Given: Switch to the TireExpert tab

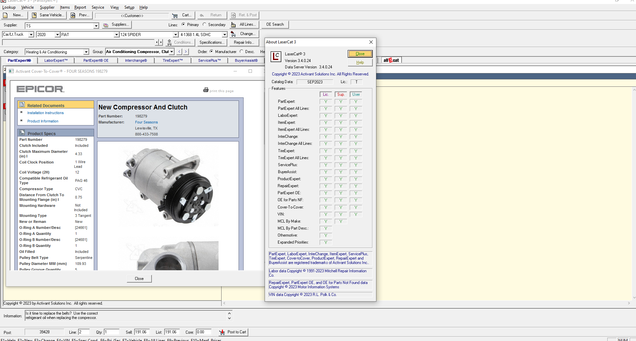Looking at the screenshot, I should point(173,60).
